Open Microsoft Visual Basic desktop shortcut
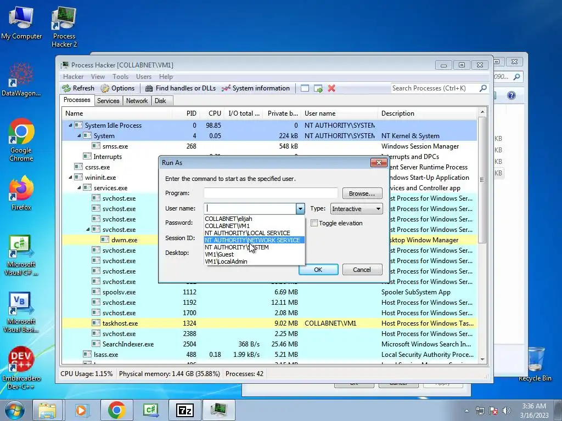Screen dimensions: 562x421 click(x=21, y=312)
